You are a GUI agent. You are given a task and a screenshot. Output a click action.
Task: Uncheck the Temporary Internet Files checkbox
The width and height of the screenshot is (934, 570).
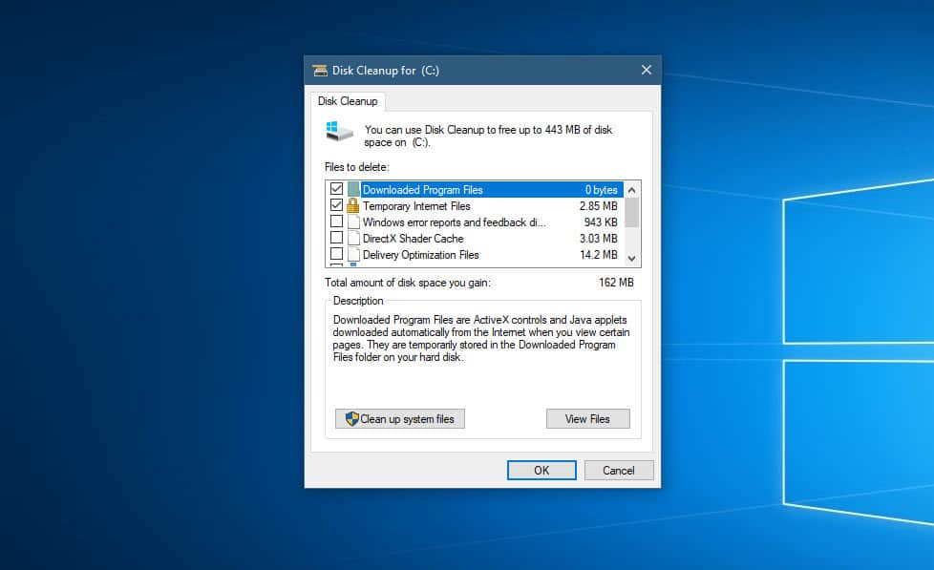336,205
